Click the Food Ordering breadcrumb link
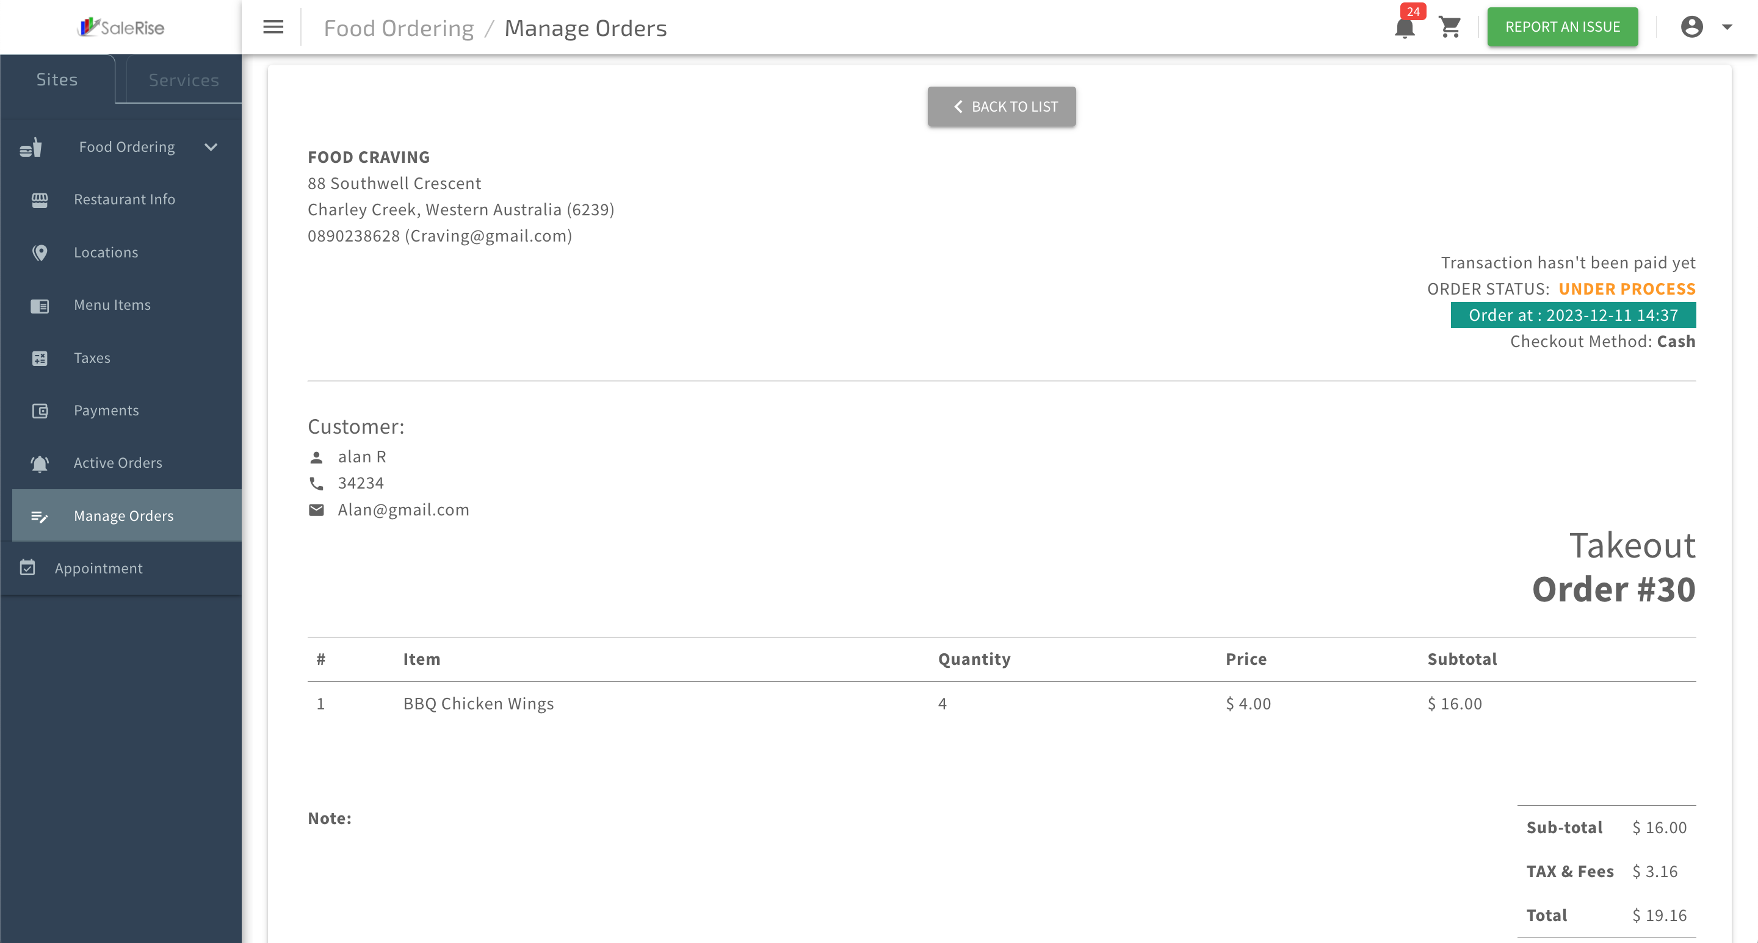The width and height of the screenshot is (1758, 943). pyautogui.click(x=399, y=28)
